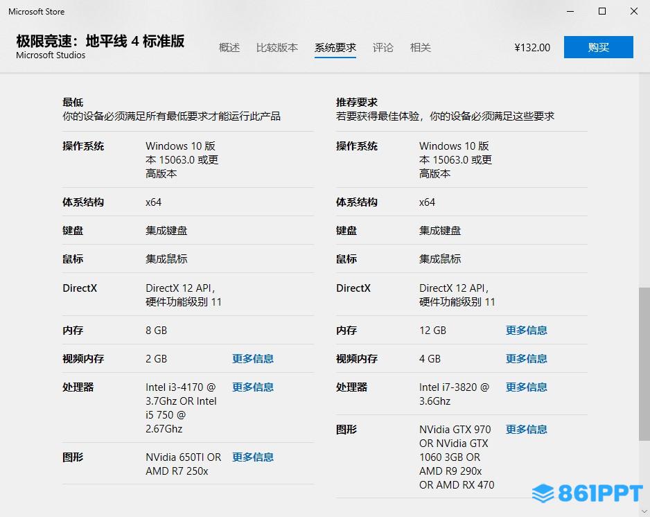Click the title 极限竞速：地平线 4 标准版
Screen dimensions: 650x517
point(100,41)
